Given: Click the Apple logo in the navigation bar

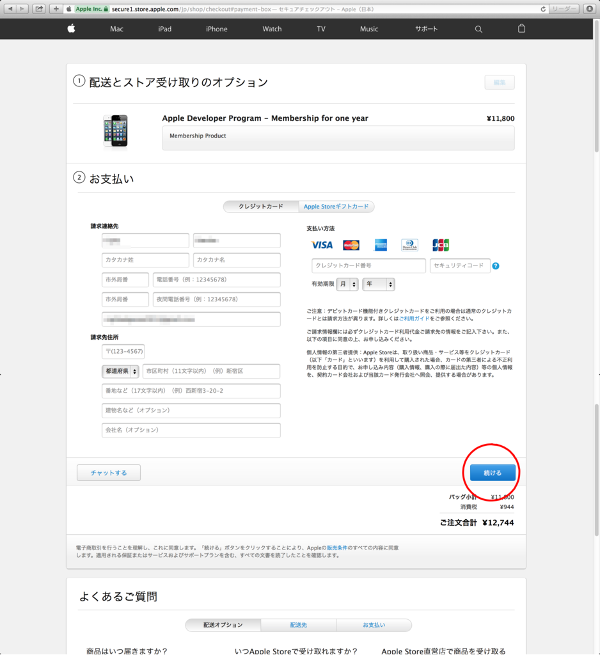Looking at the screenshot, I should pyautogui.click(x=71, y=28).
